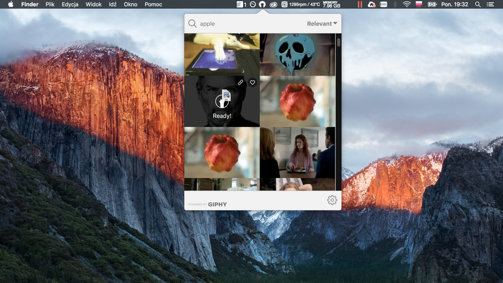Click the clock Pon. 19:32
Screen dimensions: 503x283
click(455, 4)
